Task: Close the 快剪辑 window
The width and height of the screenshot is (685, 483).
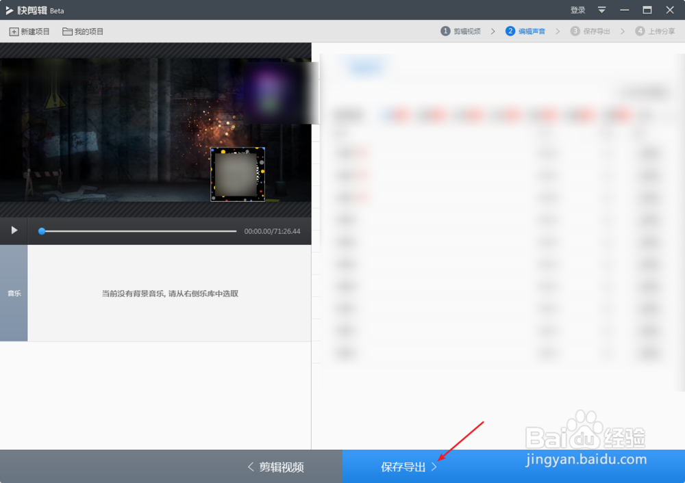Action: [670, 10]
